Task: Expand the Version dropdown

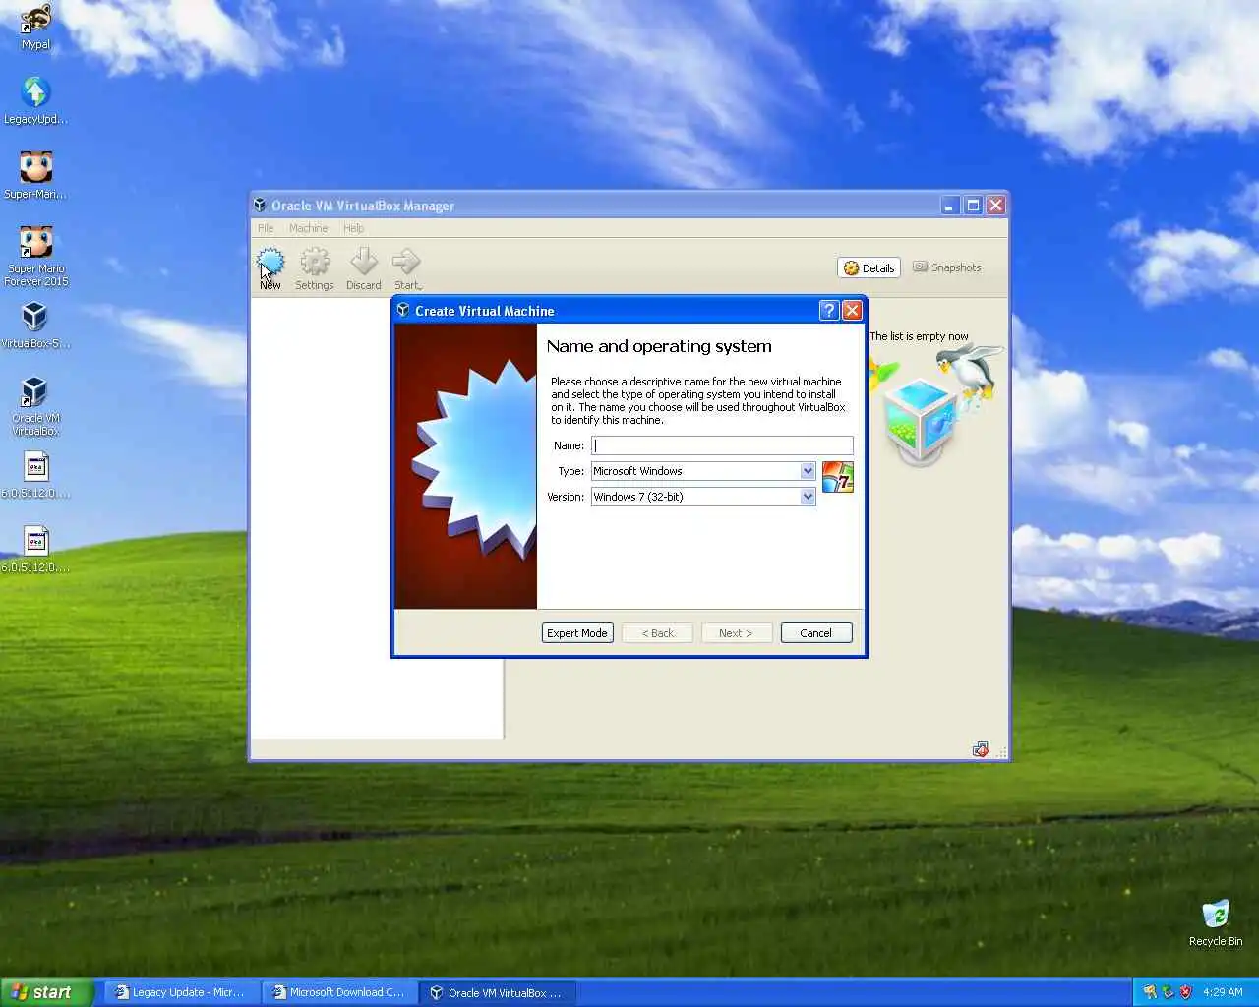Action: [808, 497]
